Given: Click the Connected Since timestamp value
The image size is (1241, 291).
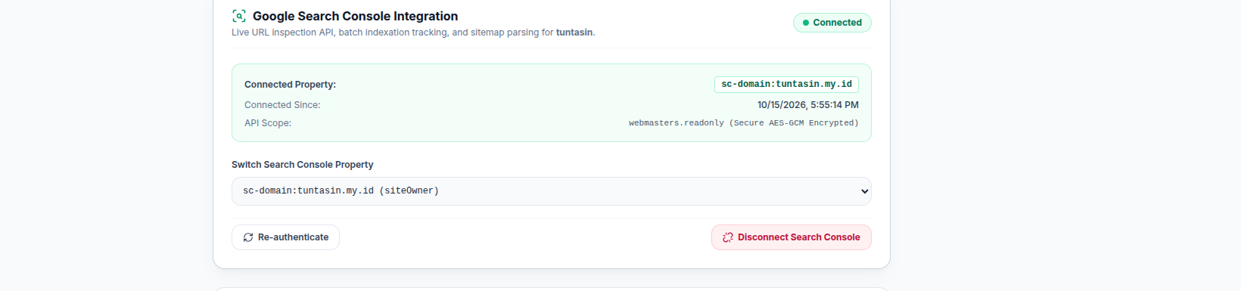Looking at the screenshot, I should (808, 105).
